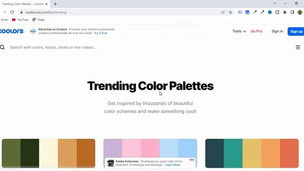Open the browser side panel icon

pos(292,12)
